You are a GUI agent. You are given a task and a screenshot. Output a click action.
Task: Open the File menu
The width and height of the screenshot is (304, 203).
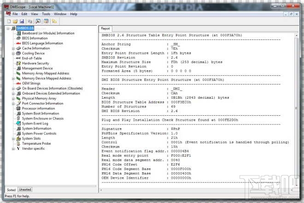(x=15, y=14)
